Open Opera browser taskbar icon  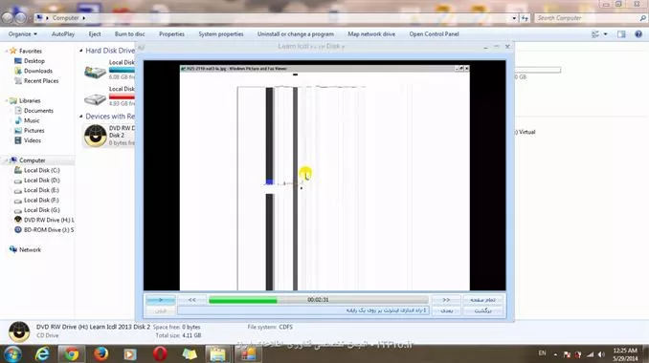[x=160, y=354]
